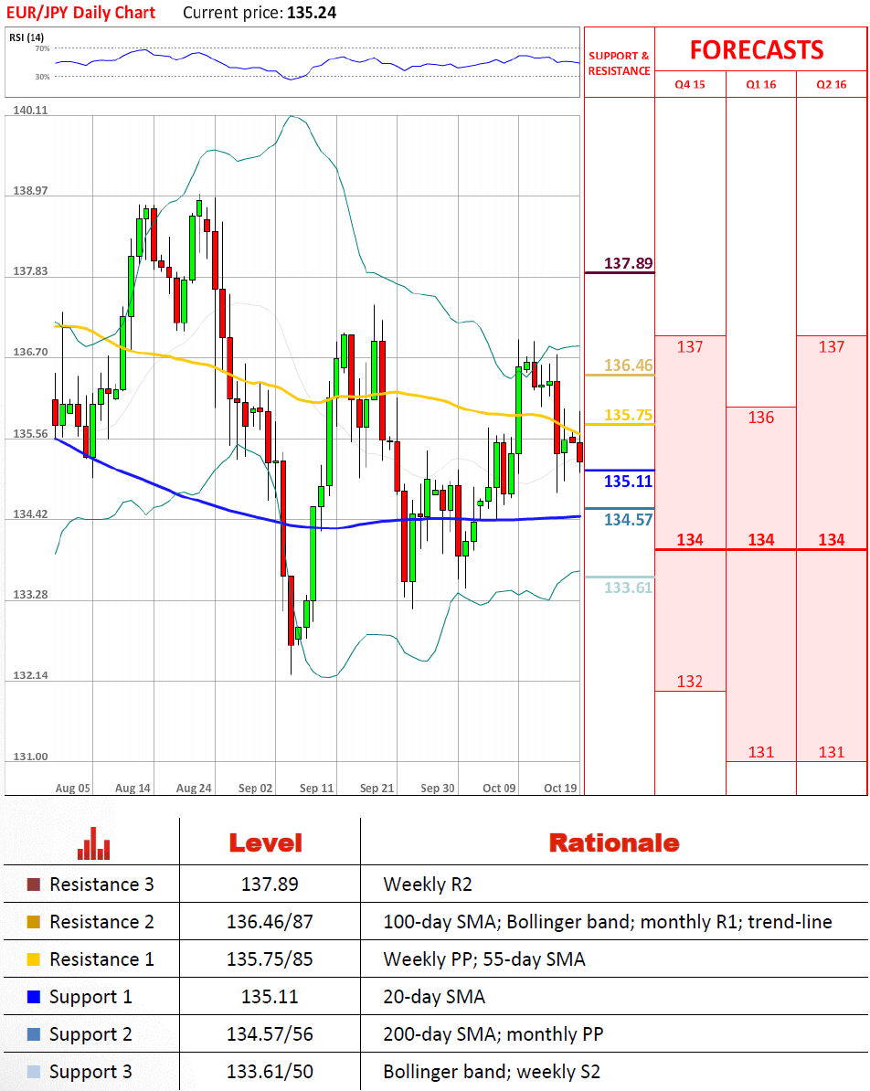The image size is (870, 1091).
Task: Select the Q4 15 forecast column header
Action: click(x=690, y=84)
